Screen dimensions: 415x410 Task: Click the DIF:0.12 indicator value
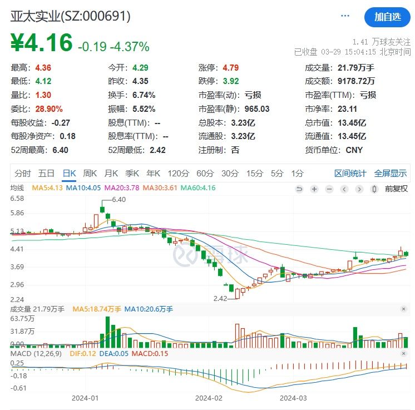(83, 354)
